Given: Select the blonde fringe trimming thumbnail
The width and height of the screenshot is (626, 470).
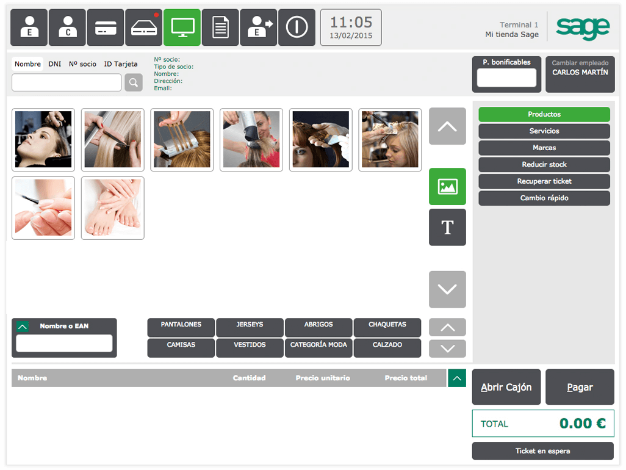Looking at the screenshot, I should point(390,139).
